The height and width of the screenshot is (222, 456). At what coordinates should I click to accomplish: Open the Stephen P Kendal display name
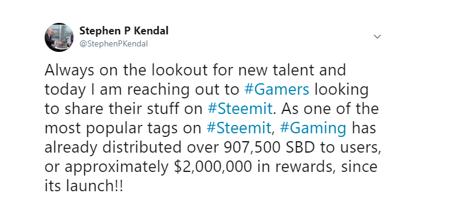pos(124,31)
